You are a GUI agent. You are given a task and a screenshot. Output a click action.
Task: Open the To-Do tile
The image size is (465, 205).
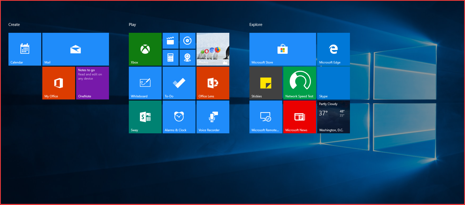(x=179, y=83)
